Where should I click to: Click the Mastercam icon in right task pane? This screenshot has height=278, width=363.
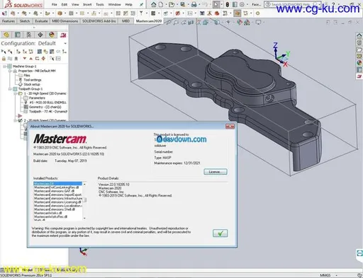click(359, 76)
